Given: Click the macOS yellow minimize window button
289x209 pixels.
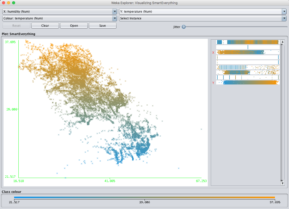Looking at the screenshot, I should pos(9,3).
